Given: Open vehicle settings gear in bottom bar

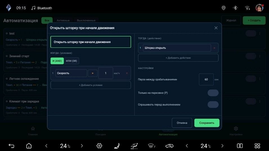Looking at the screenshot, I should tap(99, 146).
